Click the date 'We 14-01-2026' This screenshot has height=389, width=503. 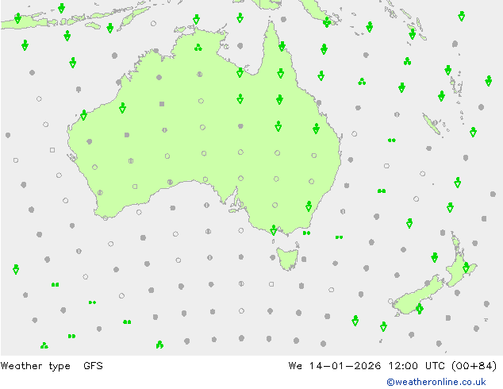point(335,365)
